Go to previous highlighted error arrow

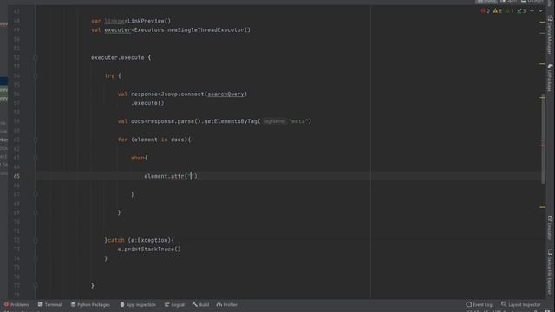(x=532, y=11)
